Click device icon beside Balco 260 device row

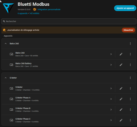coord(11,54)
